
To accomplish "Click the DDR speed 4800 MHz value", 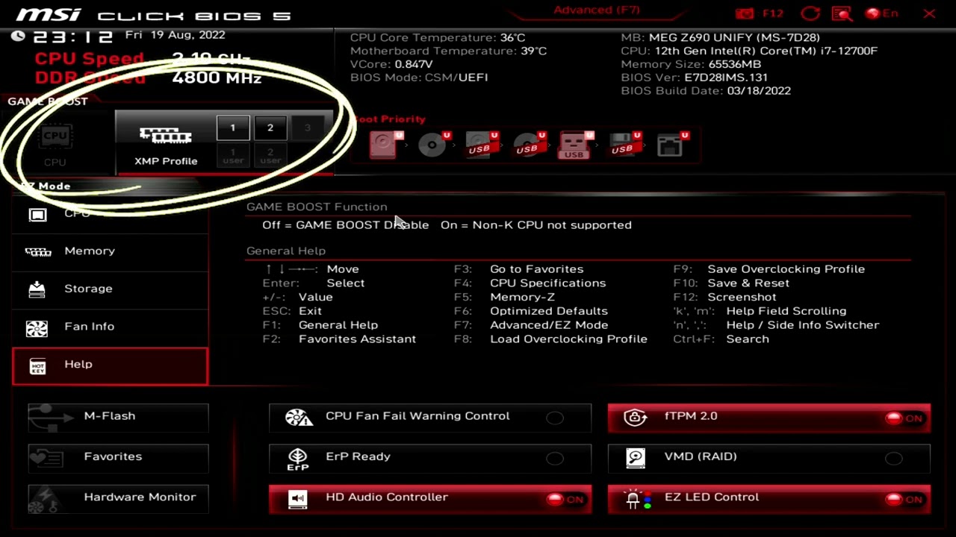I will [217, 78].
